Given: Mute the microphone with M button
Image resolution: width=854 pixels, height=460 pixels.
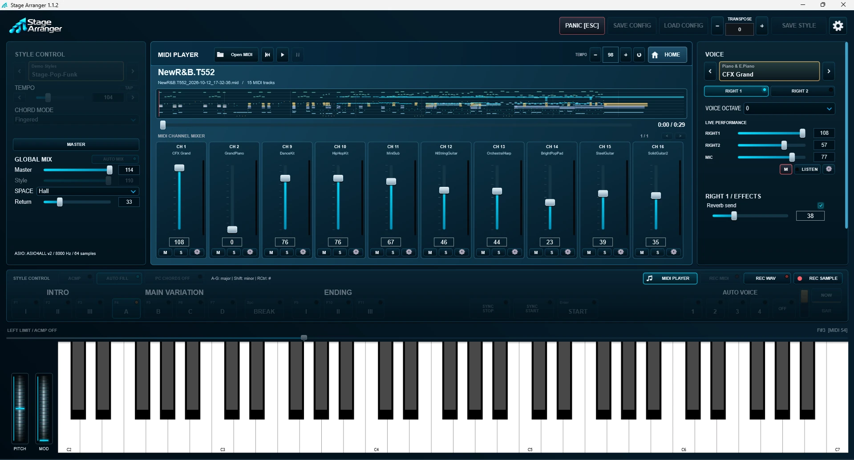Looking at the screenshot, I should 786,169.
